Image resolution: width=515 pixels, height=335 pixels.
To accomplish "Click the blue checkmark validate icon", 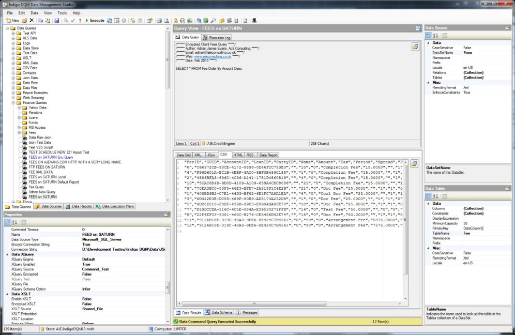I will (72, 21).
